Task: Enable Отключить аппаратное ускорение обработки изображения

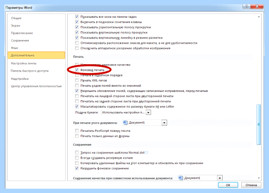Action: [x=77, y=48]
